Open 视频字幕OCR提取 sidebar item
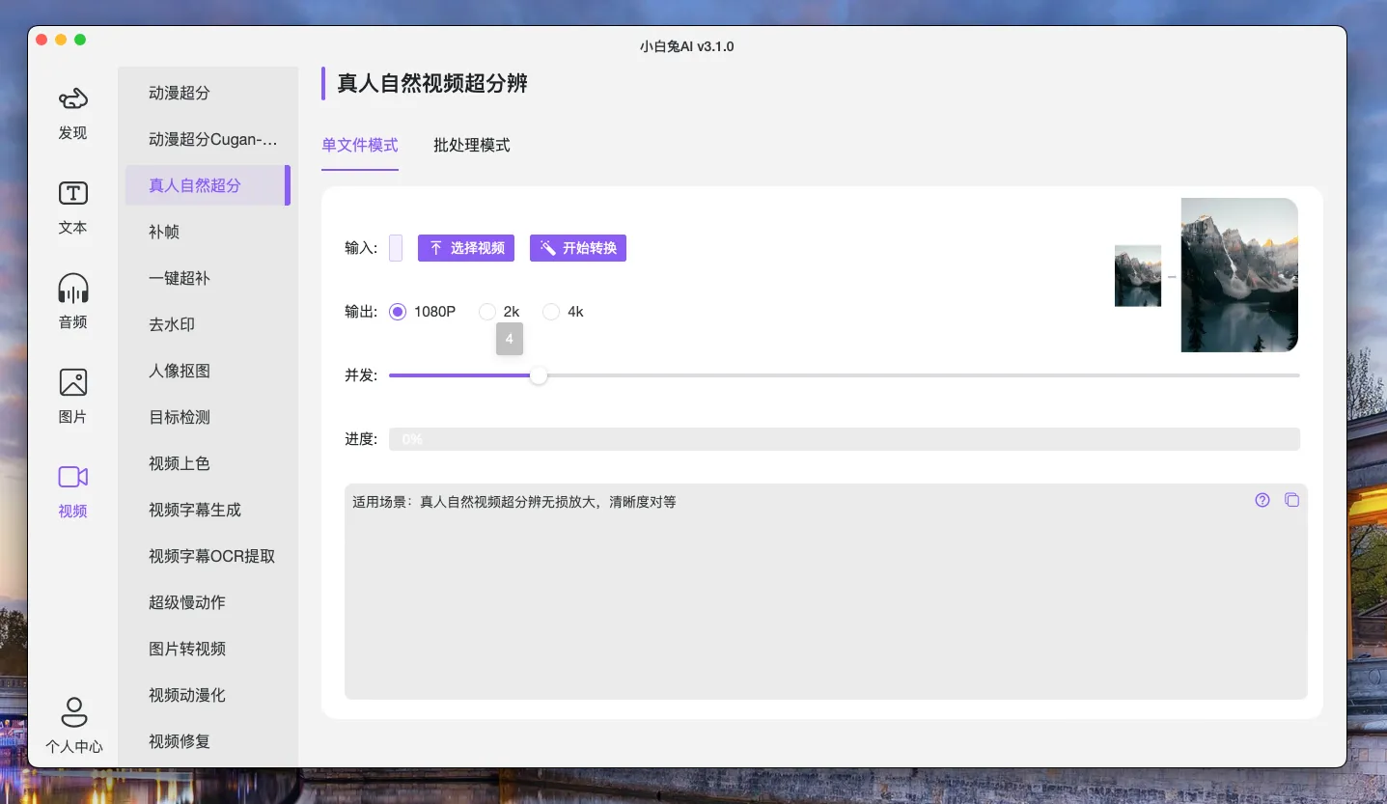Image resolution: width=1387 pixels, height=804 pixels. [208, 556]
